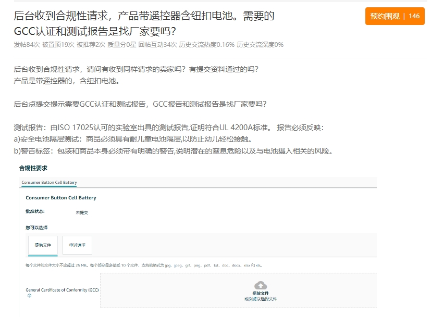Select the Consumer Button Cell Battery tab

coord(49,183)
